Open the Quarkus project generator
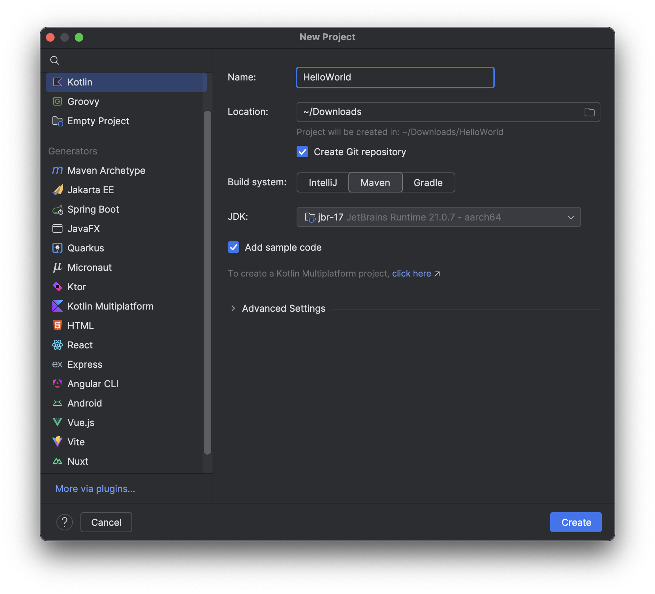 tap(86, 248)
